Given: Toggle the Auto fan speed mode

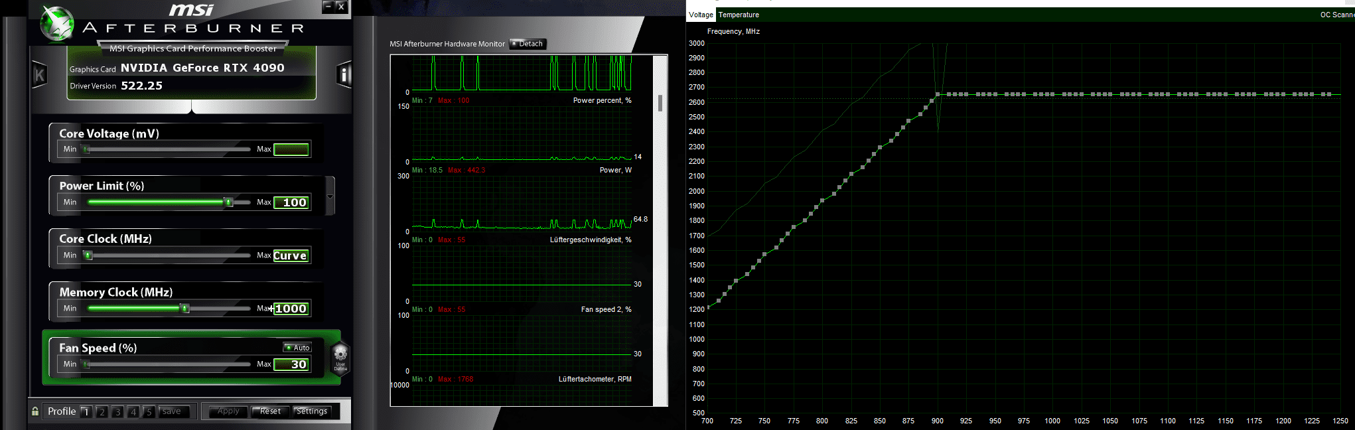Looking at the screenshot, I should [x=297, y=348].
